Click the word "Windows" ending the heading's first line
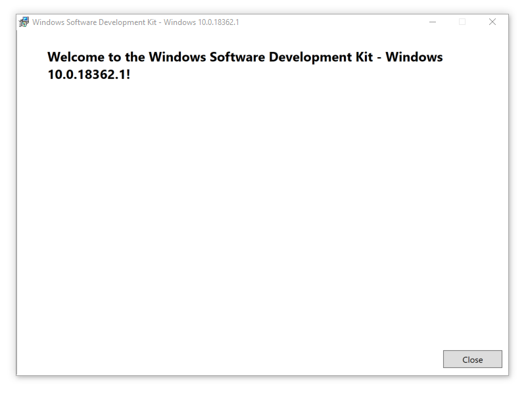526x414 pixels. click(x=414, y=57)
